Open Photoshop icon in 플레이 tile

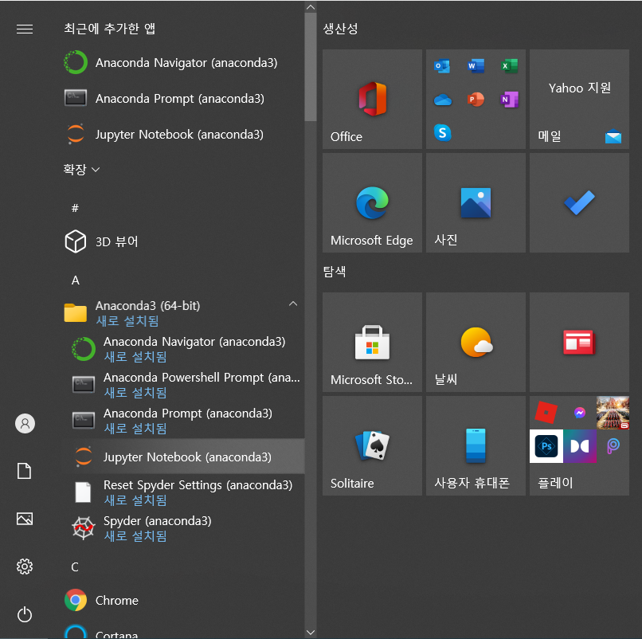click(x=546, y=446)
